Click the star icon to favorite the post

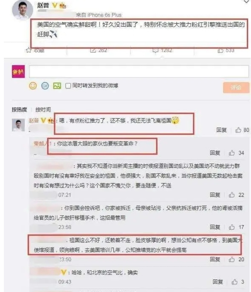pos(29,50)
